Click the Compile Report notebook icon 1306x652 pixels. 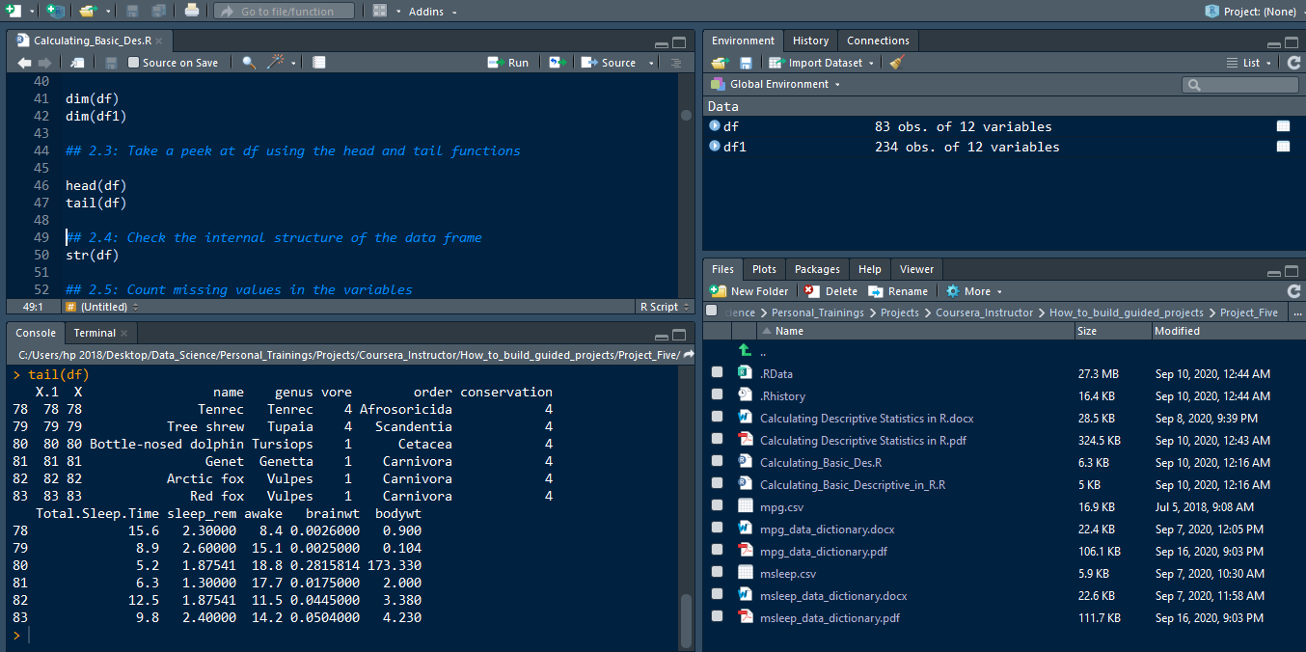pyautogui.click(x=319, y=63)
